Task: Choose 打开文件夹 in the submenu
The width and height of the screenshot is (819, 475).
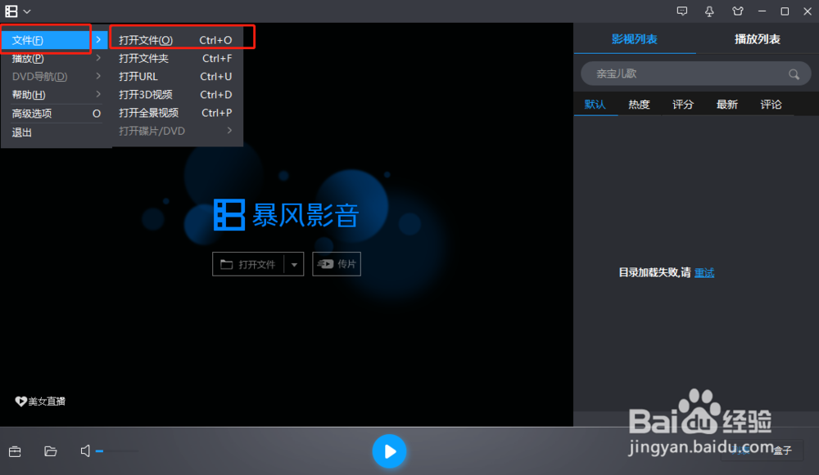Action: [175, 58]
